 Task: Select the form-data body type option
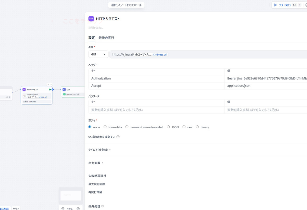click(x=105, y=127)
